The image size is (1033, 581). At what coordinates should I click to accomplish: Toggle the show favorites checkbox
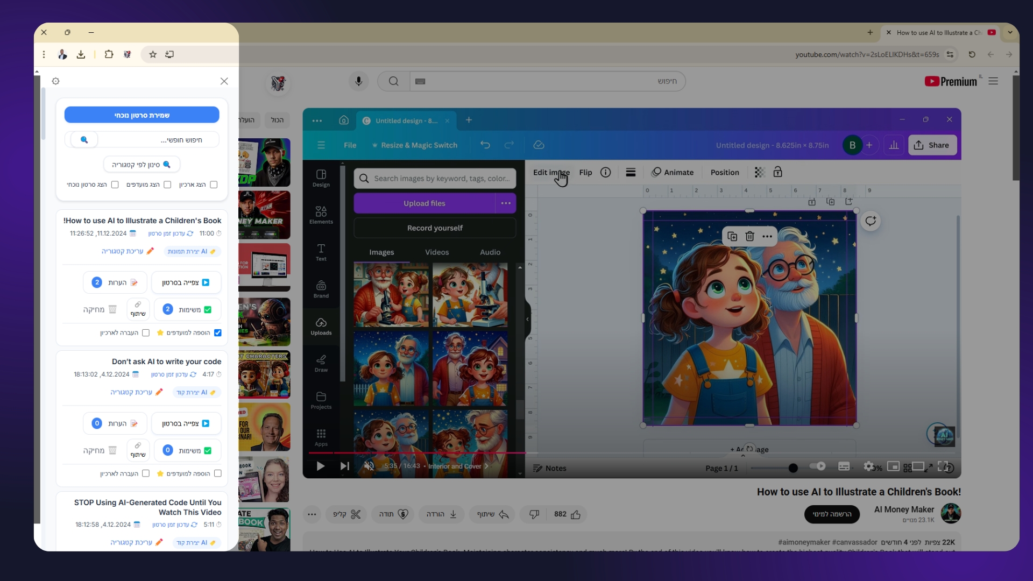(167, 185)
